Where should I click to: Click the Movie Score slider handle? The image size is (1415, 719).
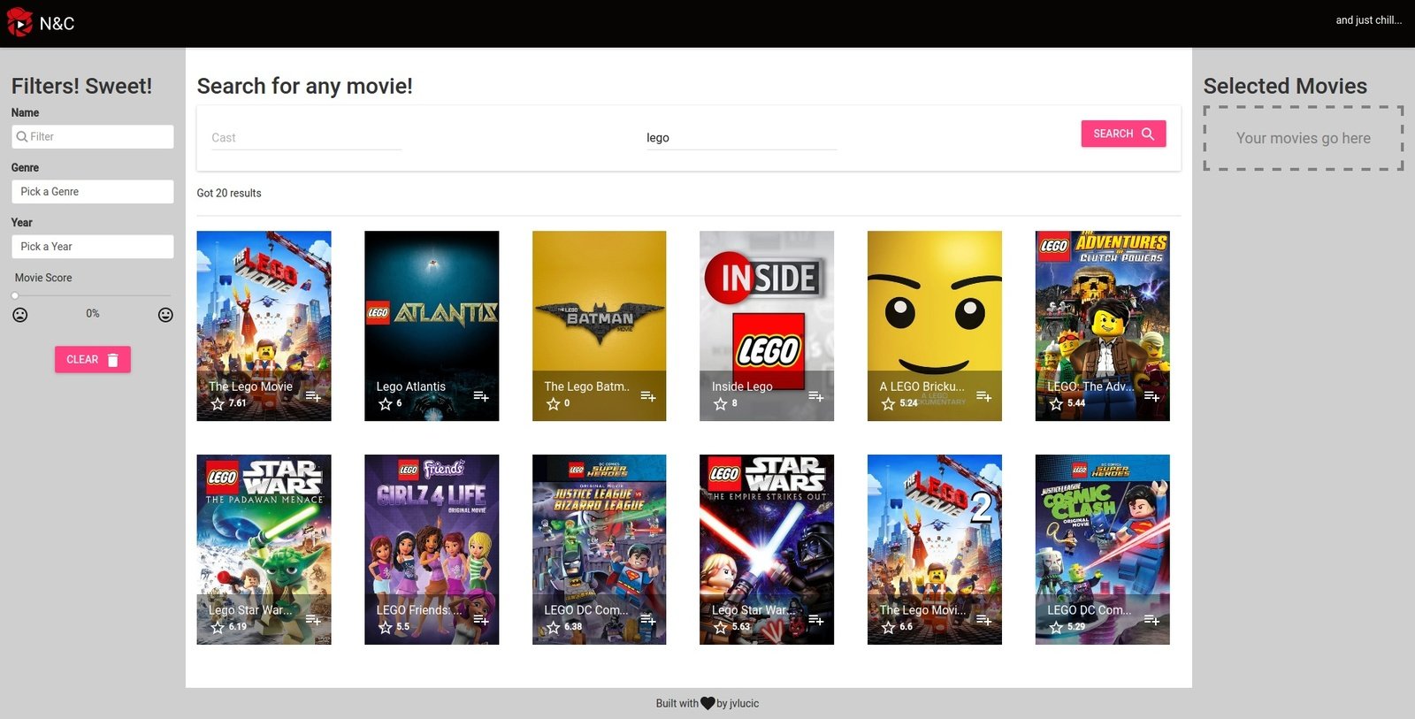[15, 295]
